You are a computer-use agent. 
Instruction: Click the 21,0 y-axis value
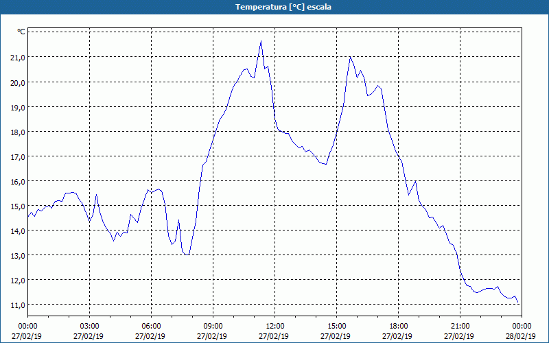coord(18,58)
